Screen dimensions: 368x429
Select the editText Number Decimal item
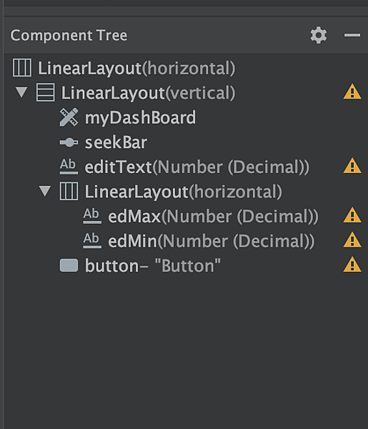(184, 167)
